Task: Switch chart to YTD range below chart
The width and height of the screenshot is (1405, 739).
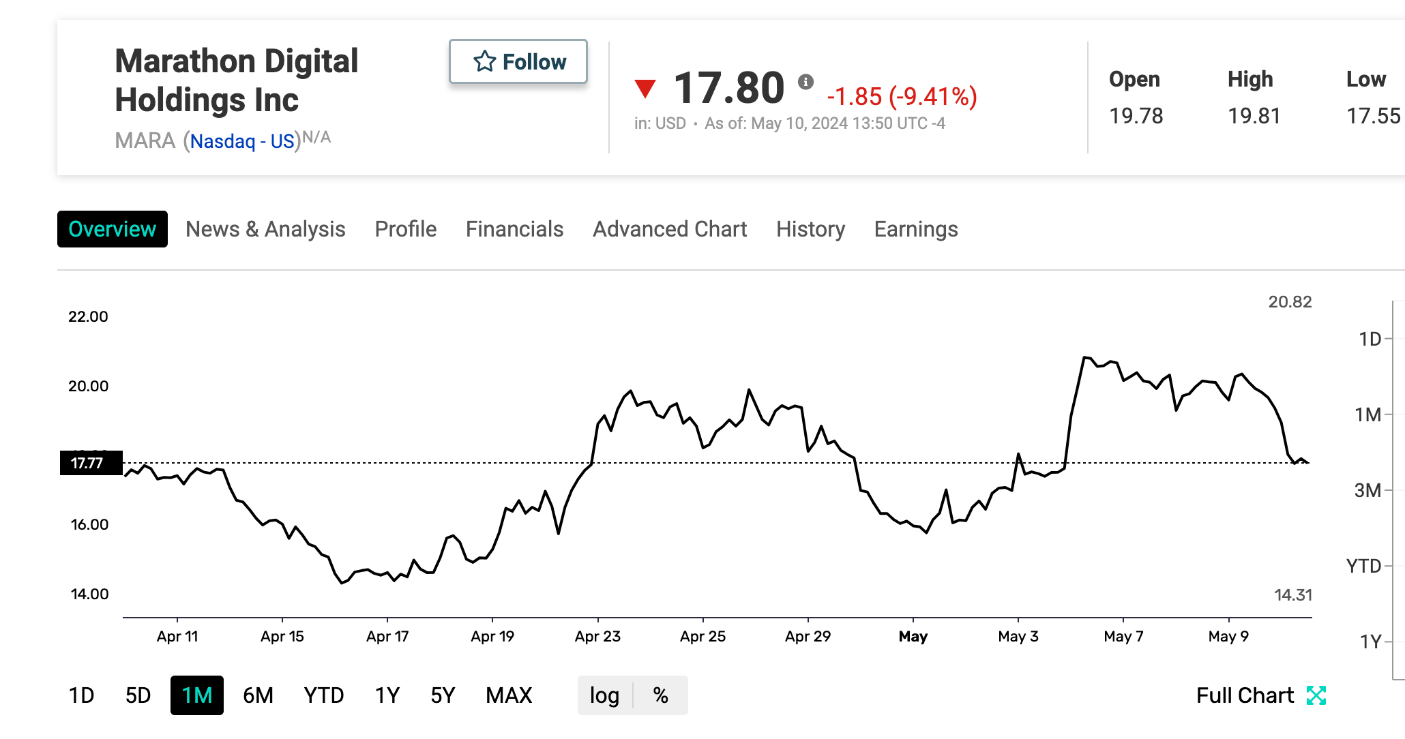Action: [324, 695]
